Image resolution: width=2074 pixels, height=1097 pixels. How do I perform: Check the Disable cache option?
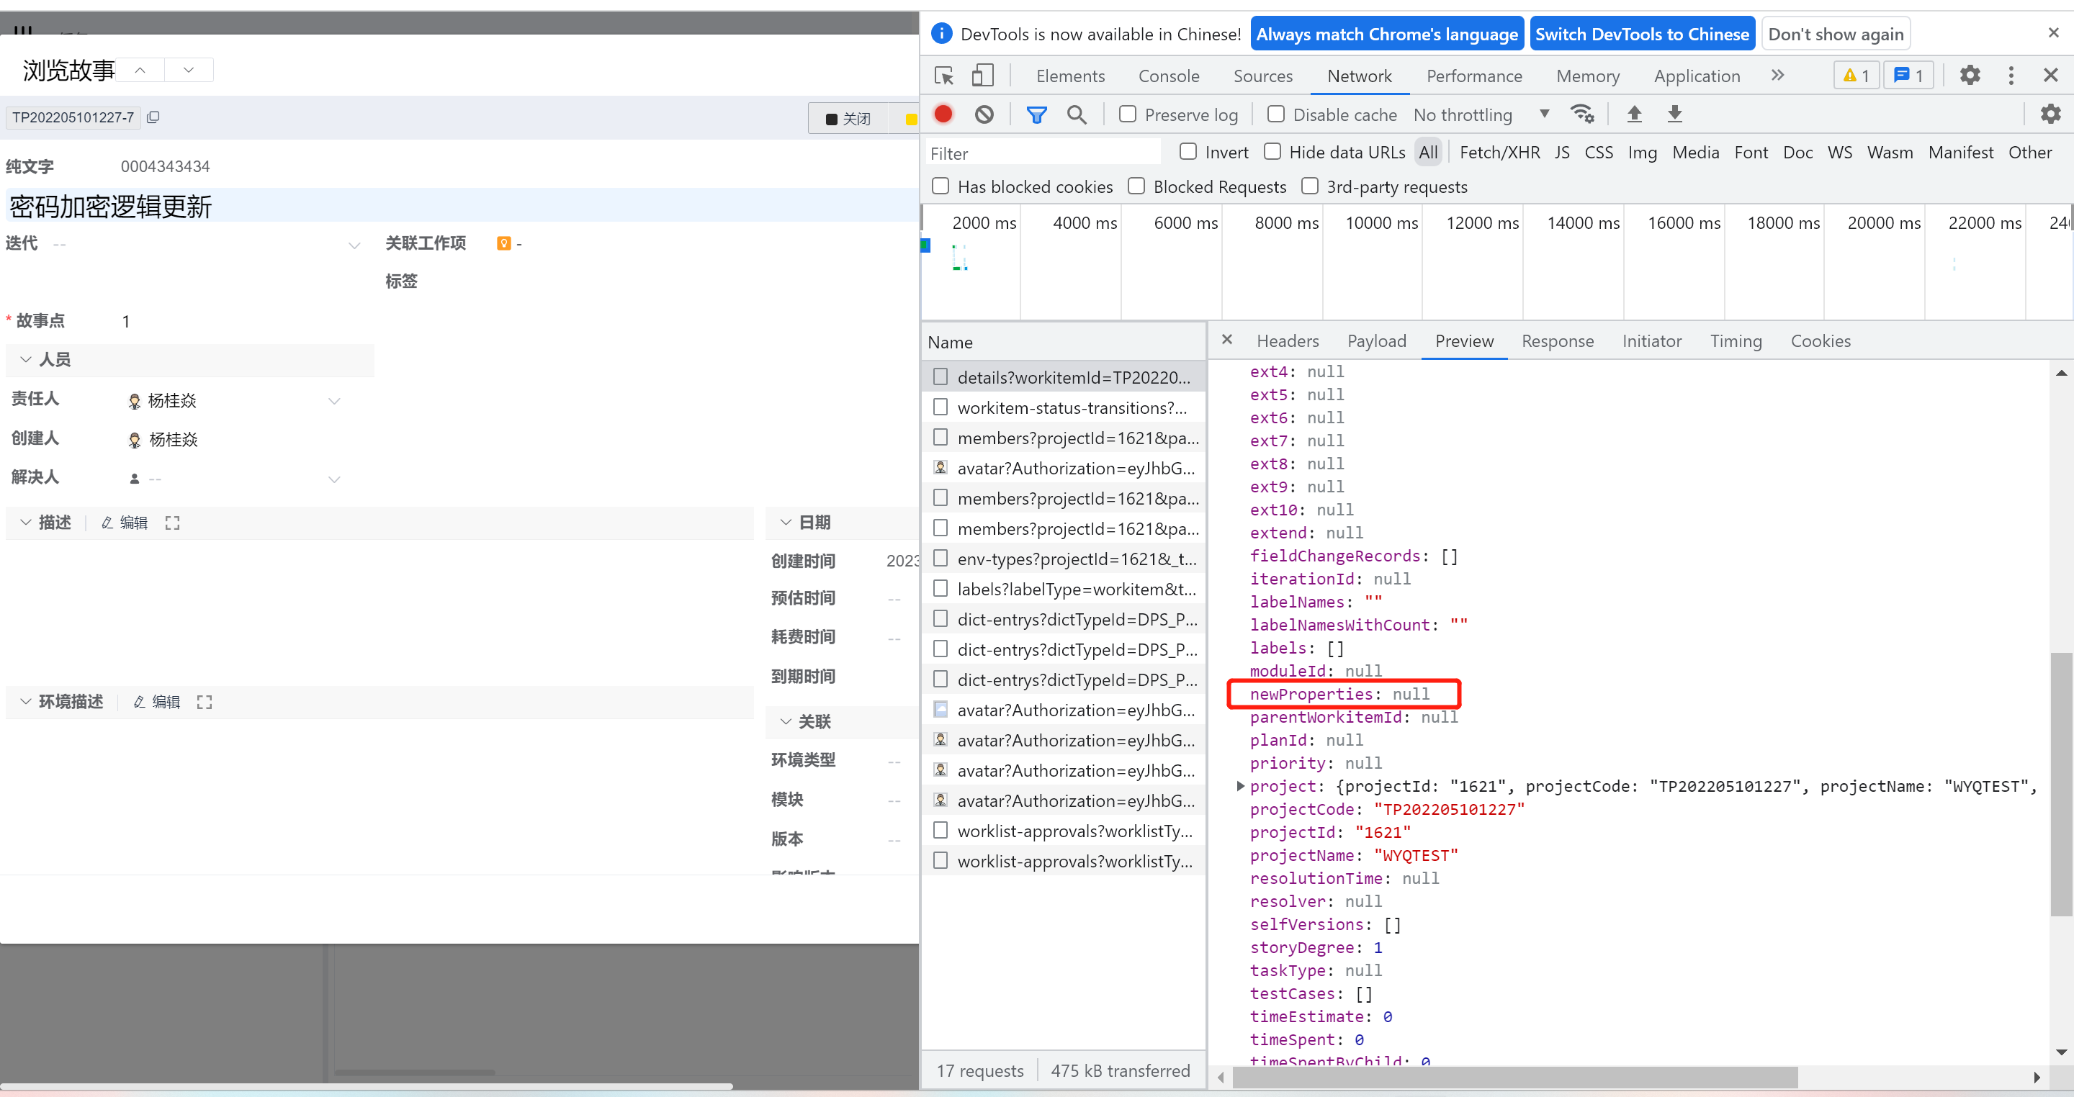point(1275,114)
